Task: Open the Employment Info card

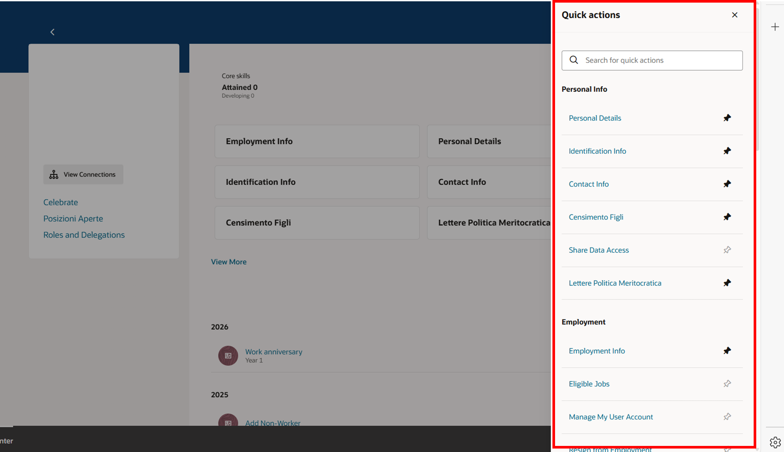Action: 317,141
